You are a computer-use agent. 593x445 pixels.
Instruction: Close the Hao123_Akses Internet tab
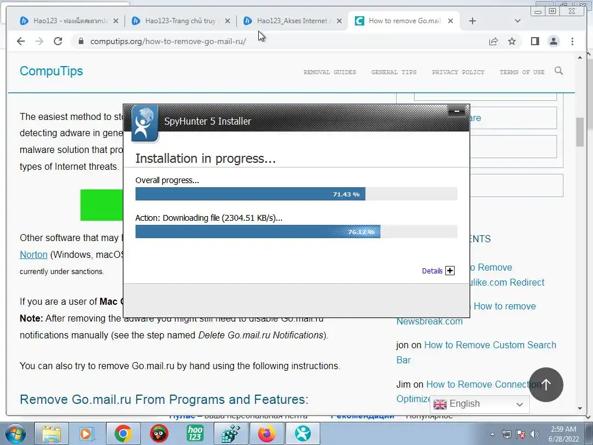coord(339,21)
